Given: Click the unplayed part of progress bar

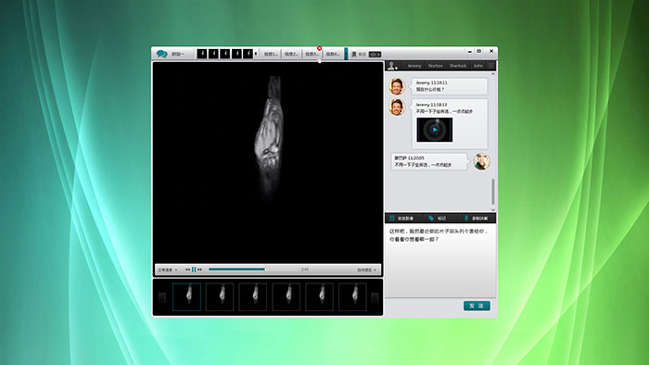Looking at the screenshot, I should pos(283,270).
